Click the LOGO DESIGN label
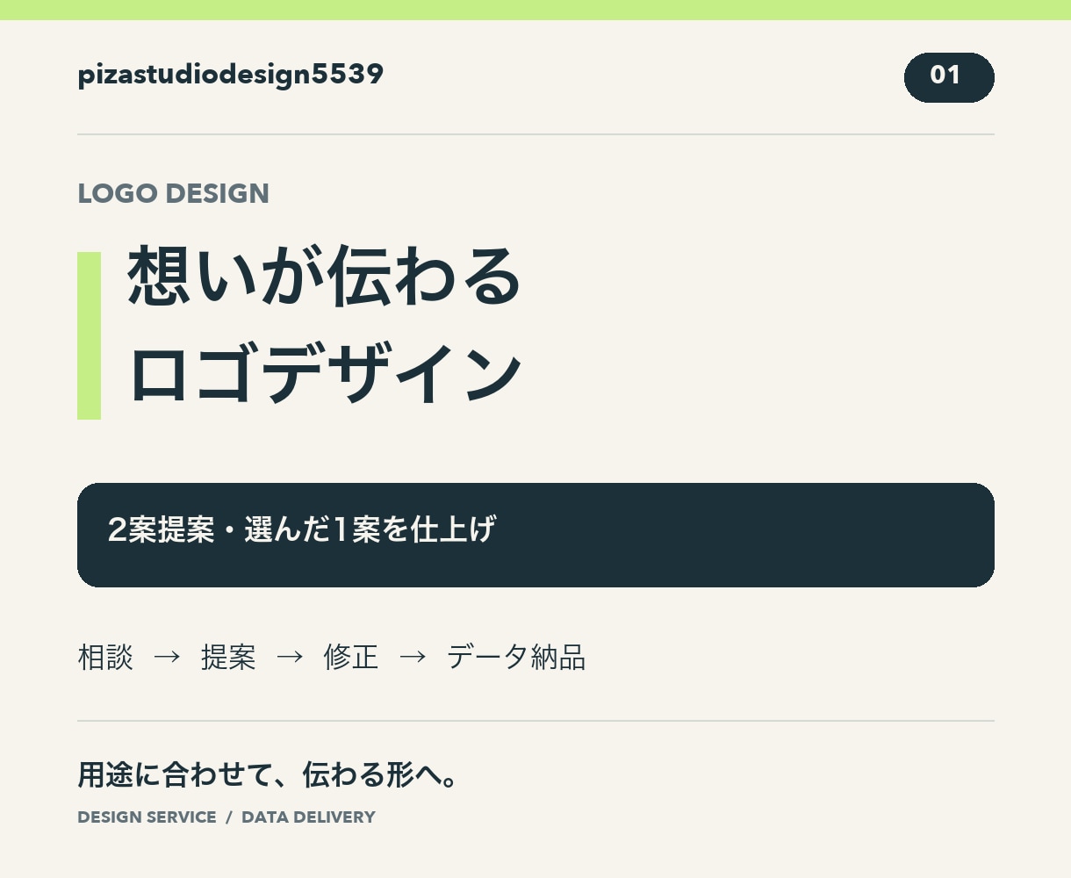This screenshot has width=1071, height=878. 173,193
